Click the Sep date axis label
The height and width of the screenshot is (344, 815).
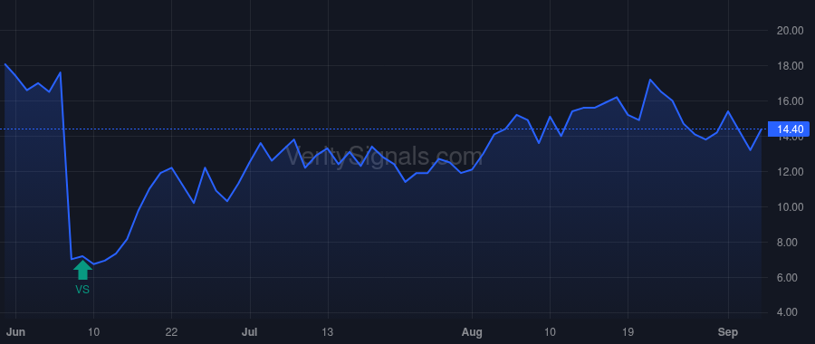pos(728,333)
